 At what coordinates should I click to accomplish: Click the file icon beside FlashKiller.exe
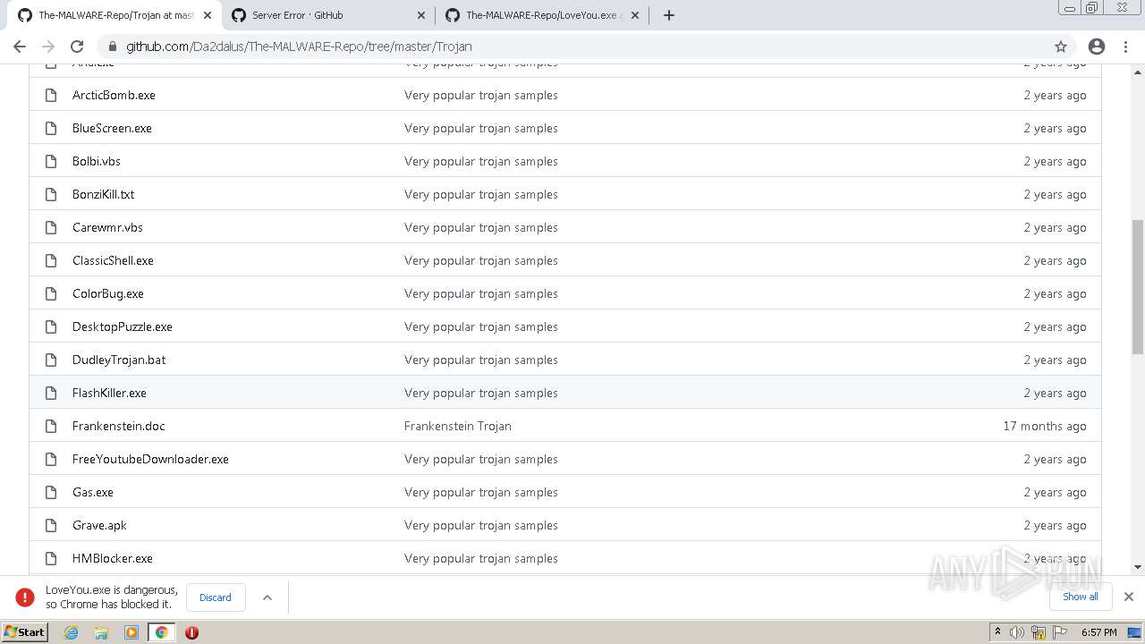pos(51,393)
